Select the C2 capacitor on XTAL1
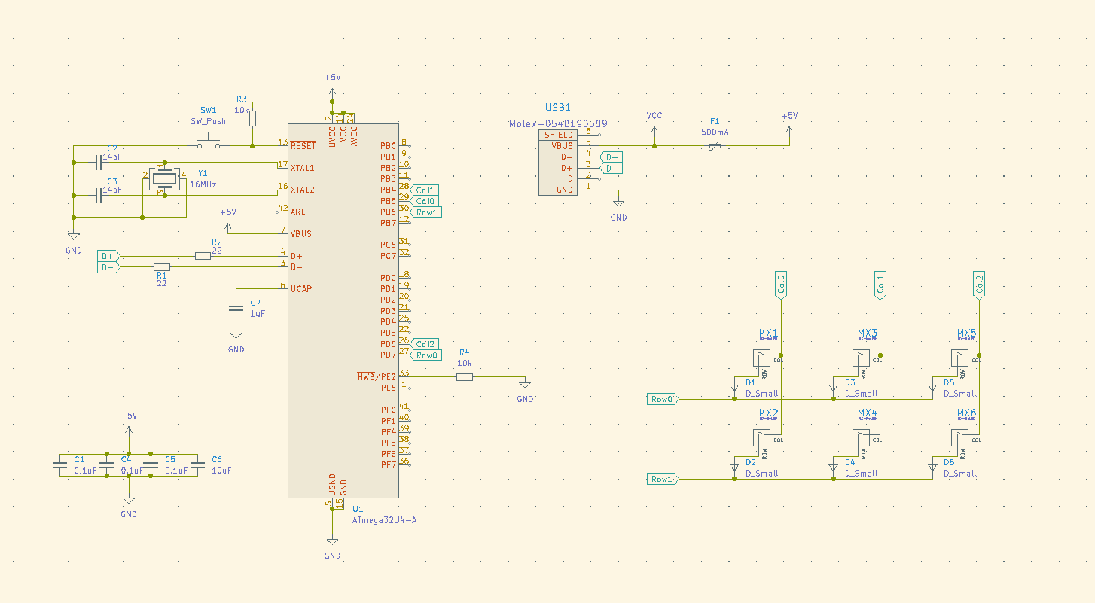 (99, 162)
